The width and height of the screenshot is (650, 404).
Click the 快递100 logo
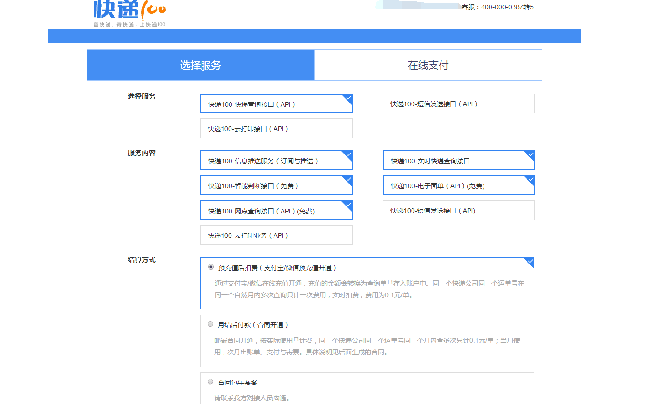[129, 10]
